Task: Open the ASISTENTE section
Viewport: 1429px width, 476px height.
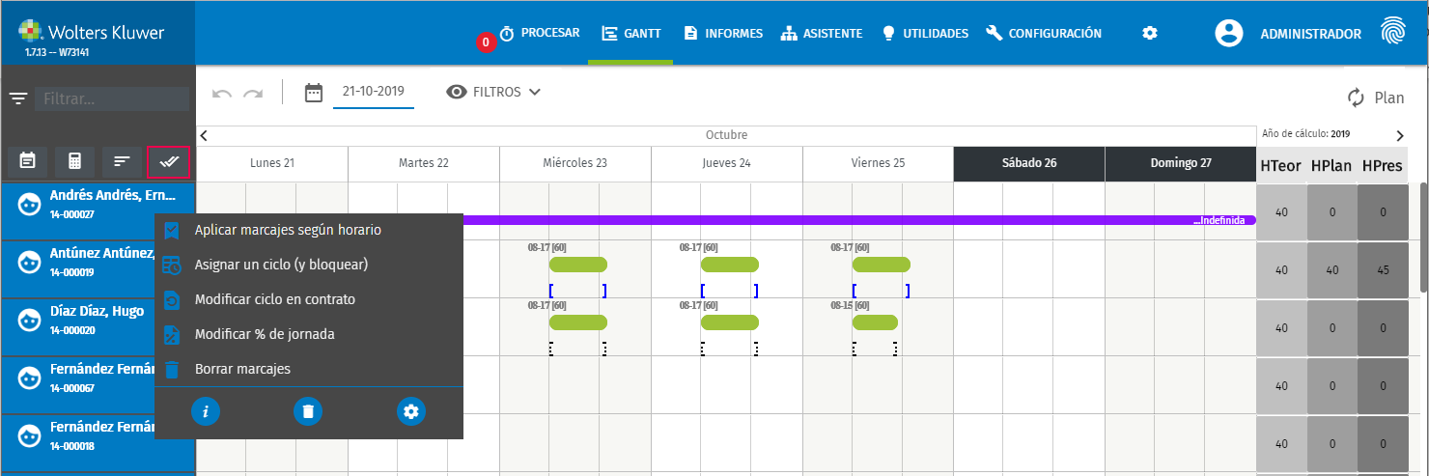Action: pyautogui.click(x=822, y=33)
